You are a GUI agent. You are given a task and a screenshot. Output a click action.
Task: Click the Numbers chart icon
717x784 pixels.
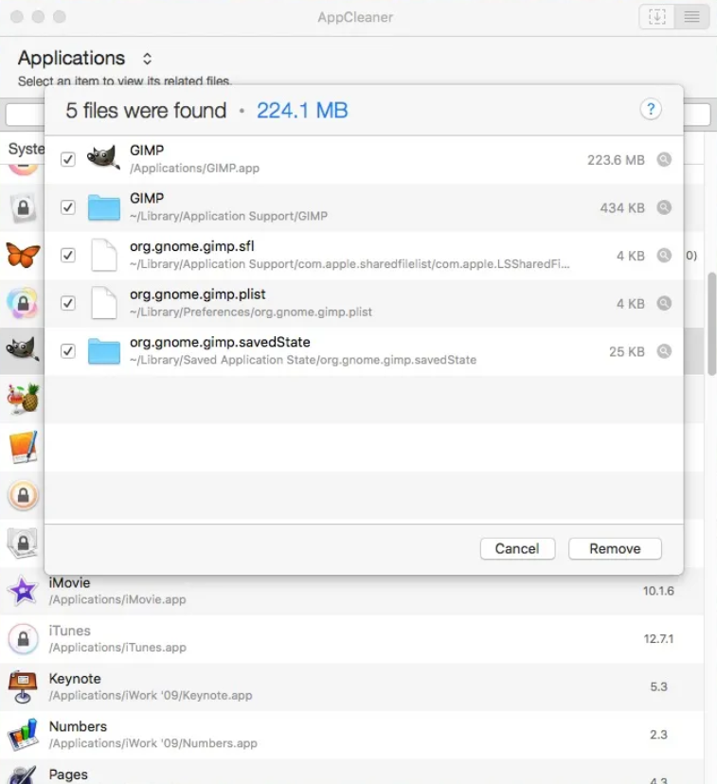(x=23, y=735)
